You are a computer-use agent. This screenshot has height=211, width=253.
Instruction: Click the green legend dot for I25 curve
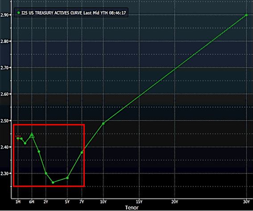point(19,12)
